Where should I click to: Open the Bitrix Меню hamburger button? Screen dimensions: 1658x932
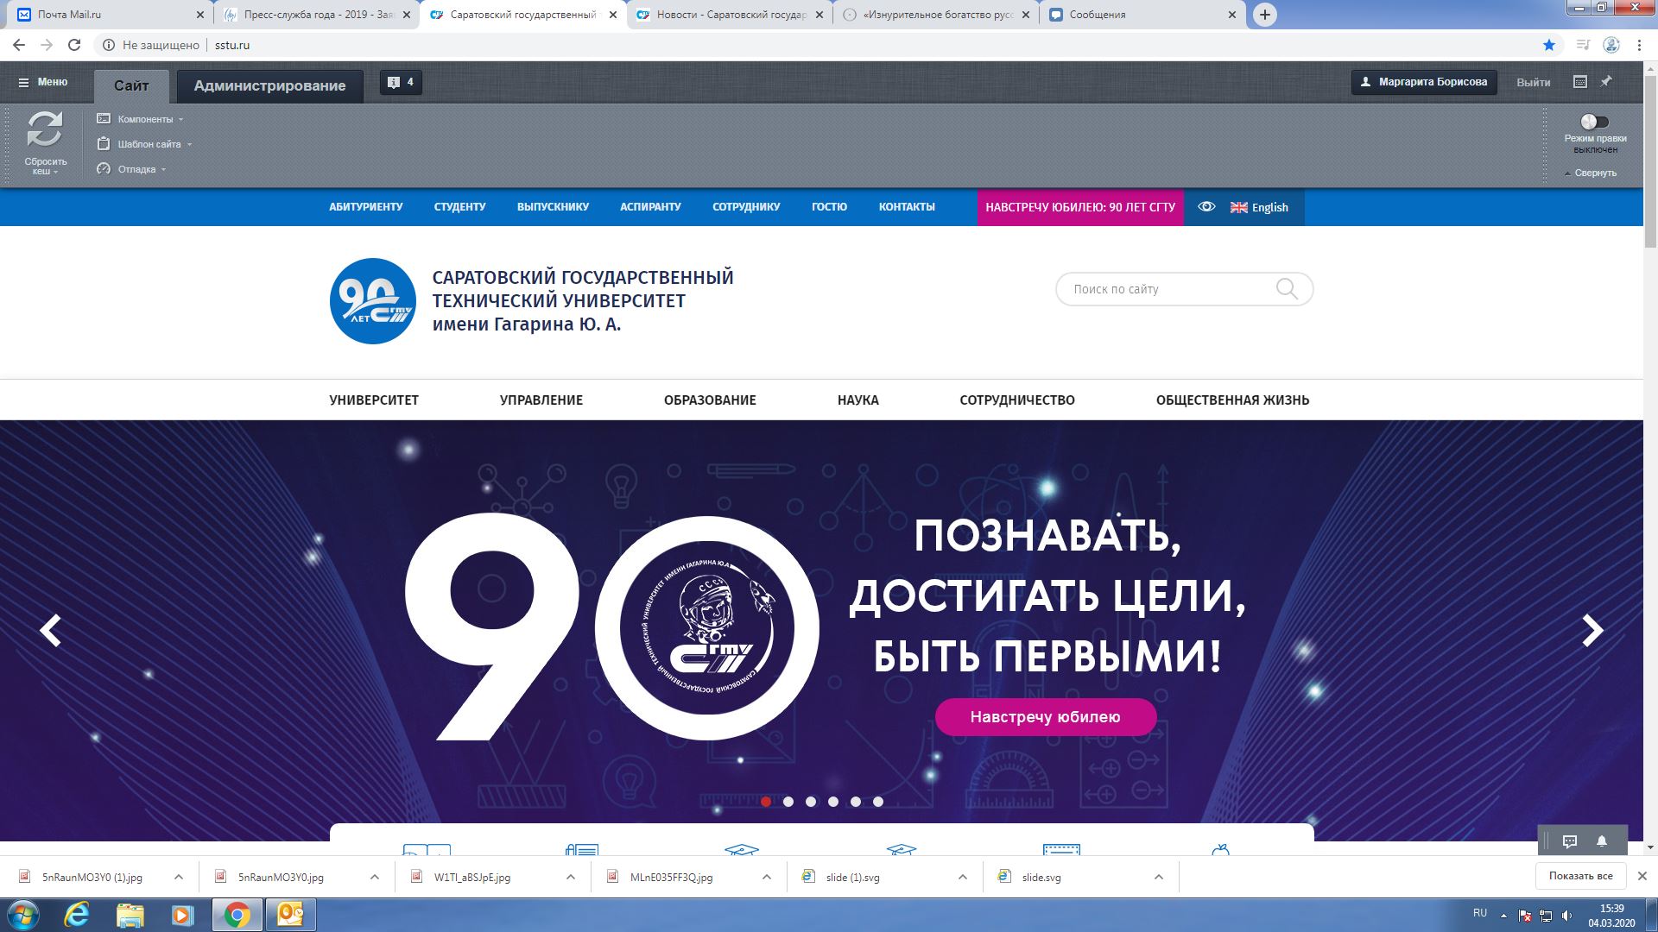43,82
